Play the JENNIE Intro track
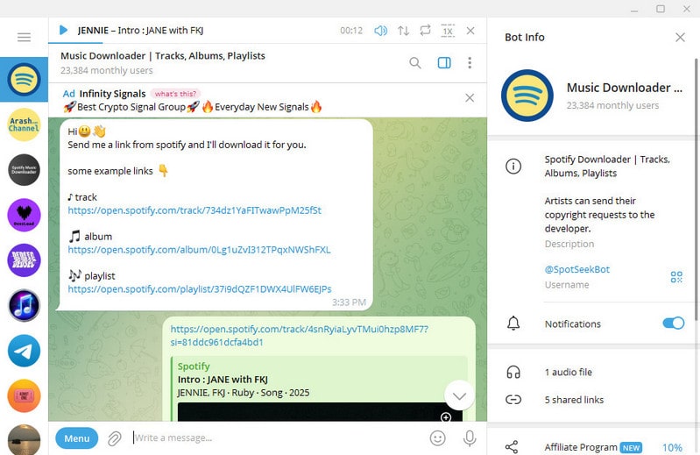Image resolution: width=700 pixels, height=455 pixels. coord(63,30)
